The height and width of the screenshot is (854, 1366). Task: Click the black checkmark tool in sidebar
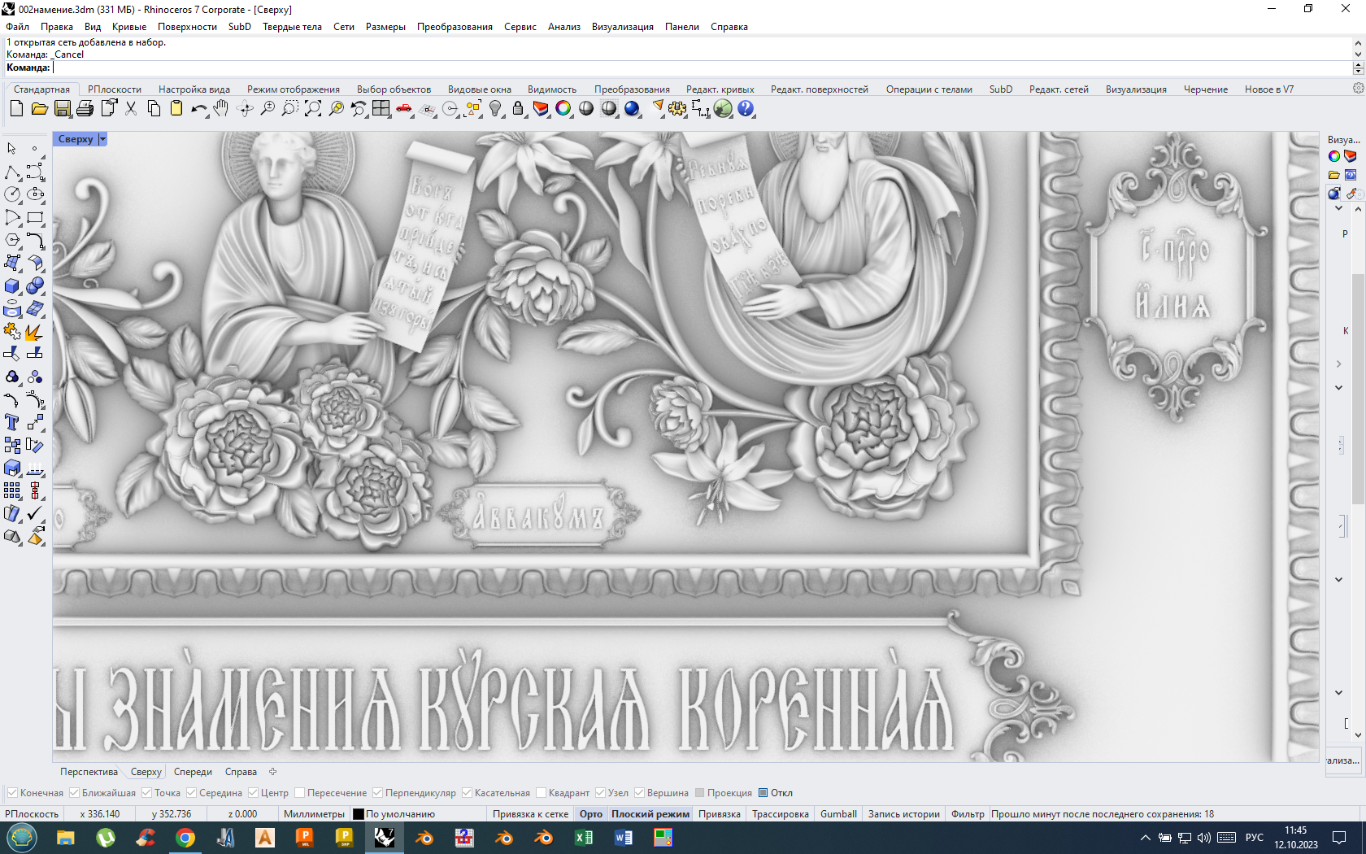click(35, 513)
